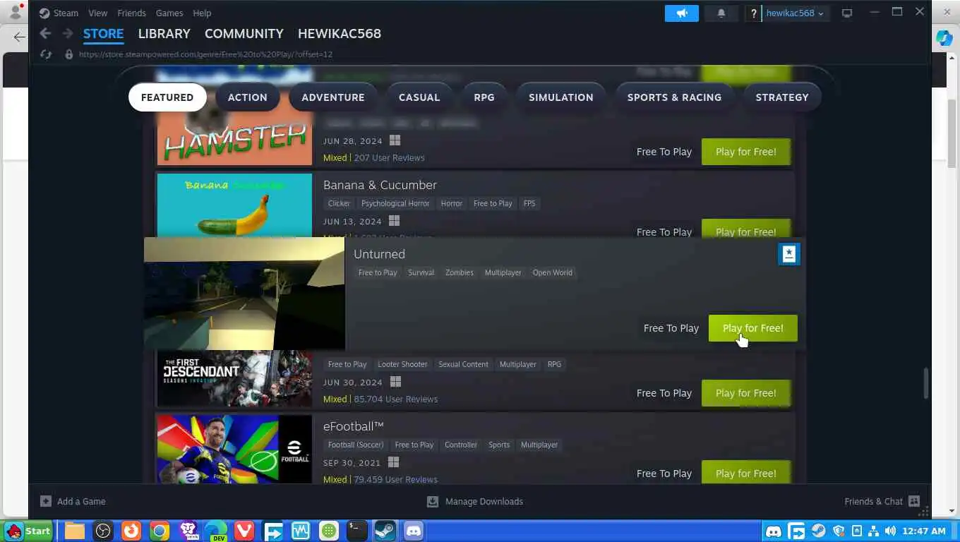Viewport: 960px width, 542px height.
Task: Click Play for Free on The First Descendant
Action: click(x=746, y=393)
